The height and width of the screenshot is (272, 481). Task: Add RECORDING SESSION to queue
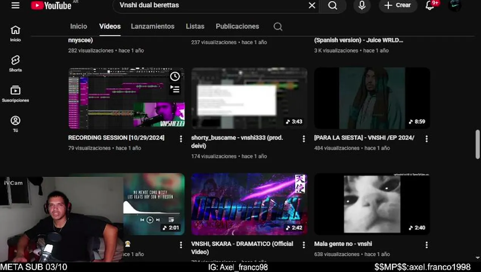coord(175,89)
